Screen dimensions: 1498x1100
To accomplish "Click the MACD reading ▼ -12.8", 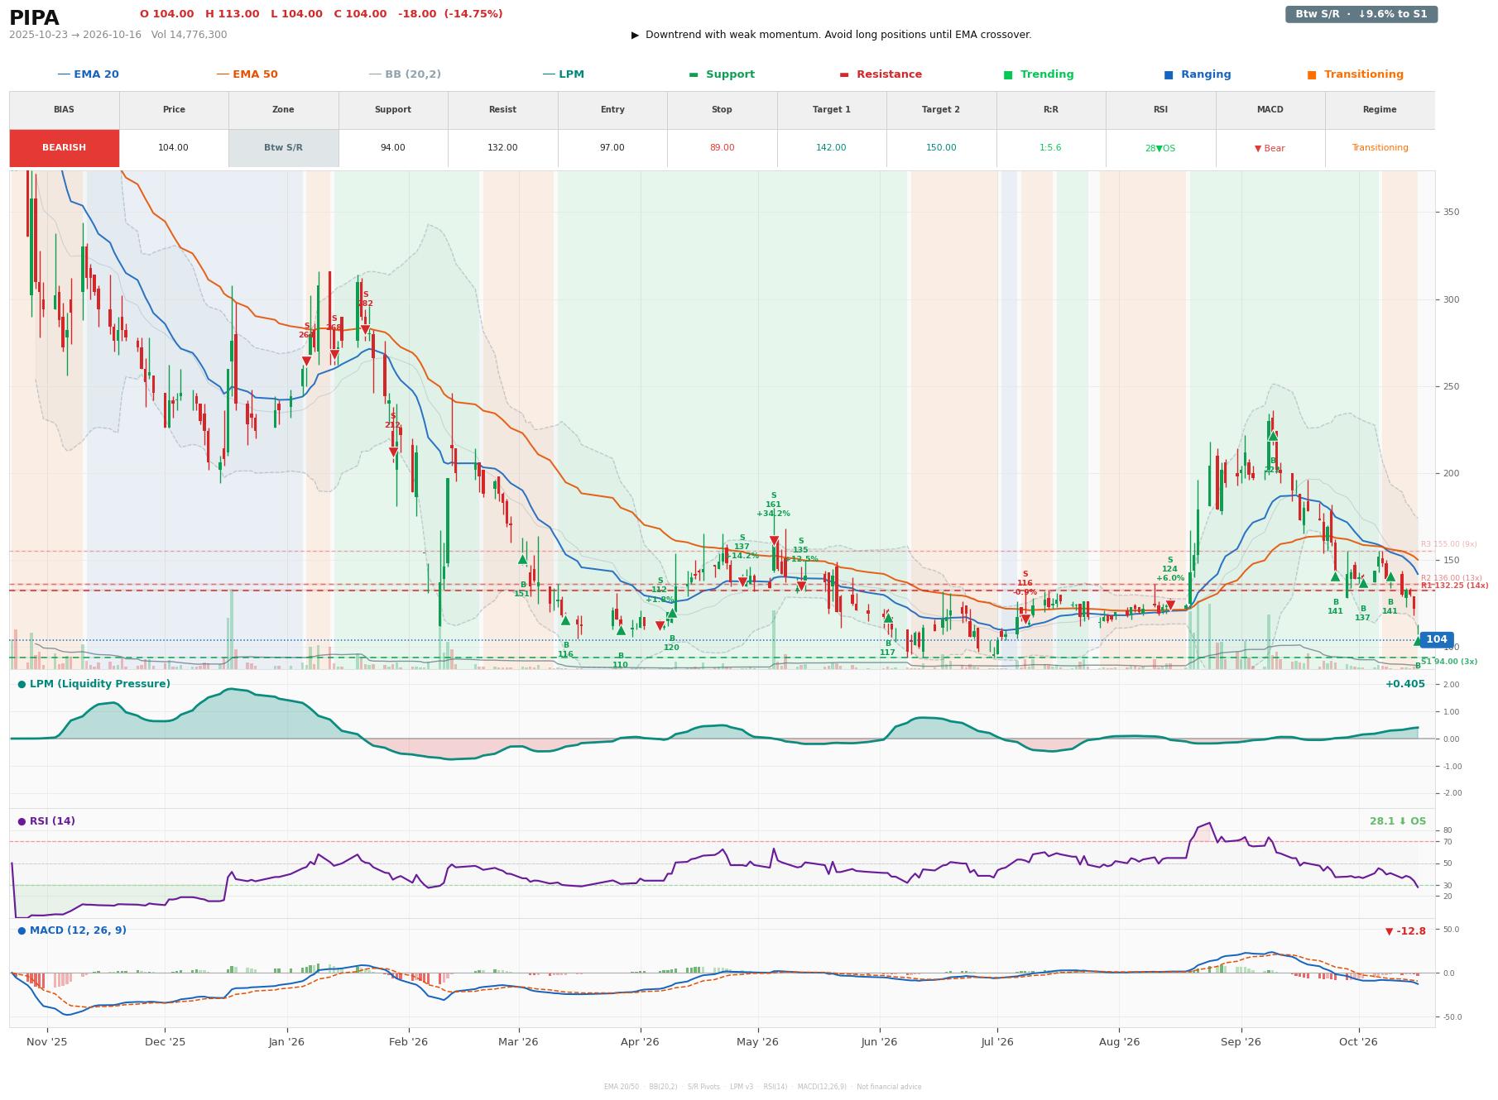I will [1405, 931].
